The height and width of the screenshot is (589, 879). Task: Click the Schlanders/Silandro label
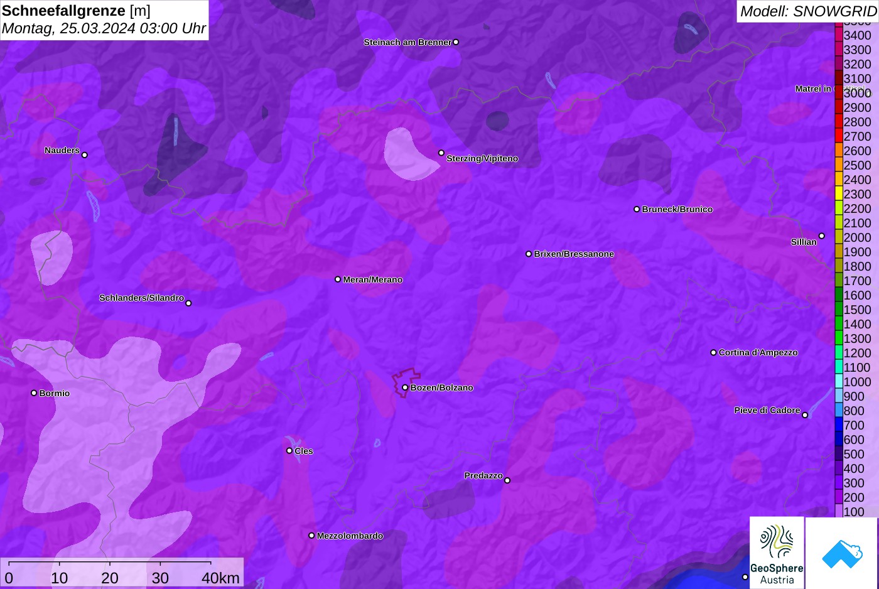(x=141, y=298)
